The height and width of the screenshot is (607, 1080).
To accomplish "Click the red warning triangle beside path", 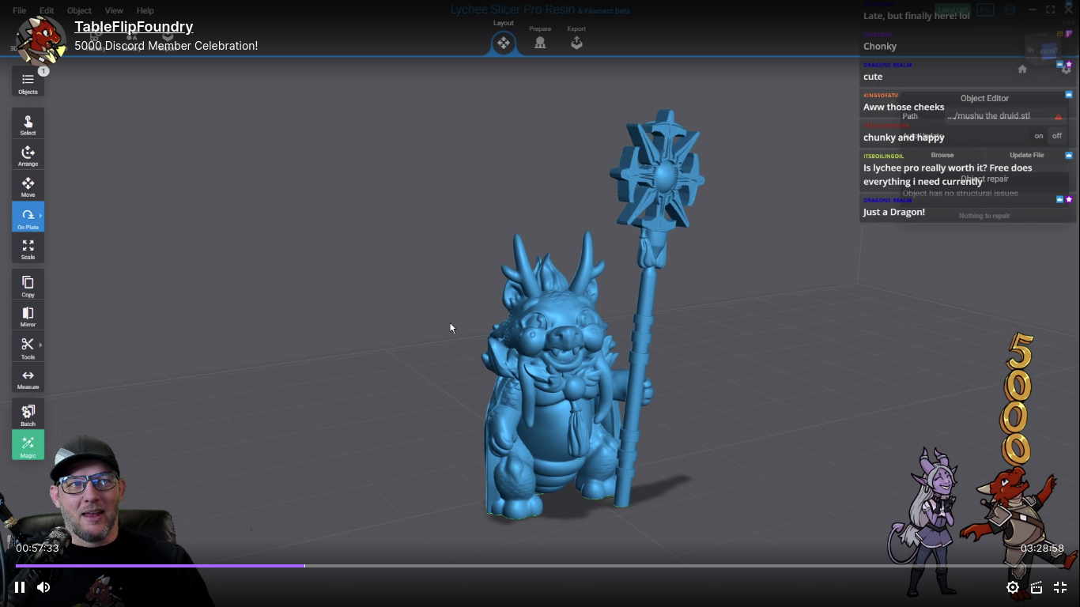I will [1058, 116].
